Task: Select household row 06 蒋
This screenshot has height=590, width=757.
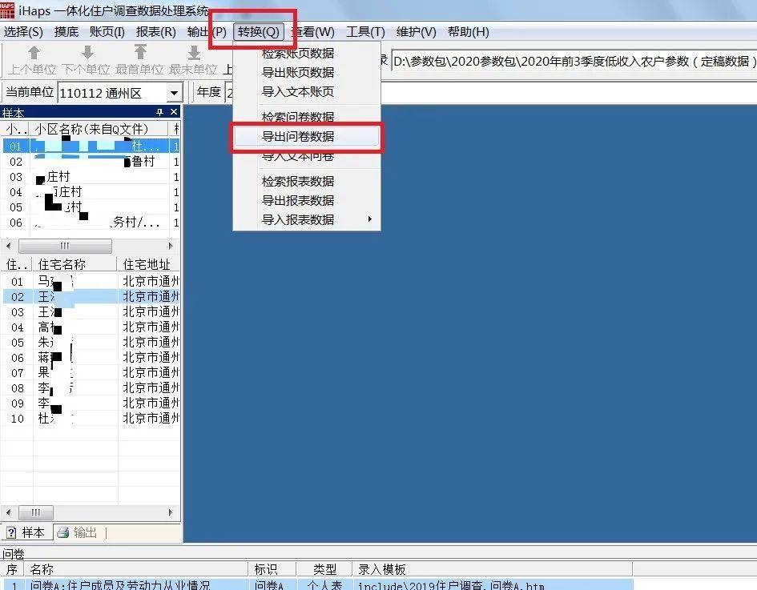Action: (x=91, y=358)
